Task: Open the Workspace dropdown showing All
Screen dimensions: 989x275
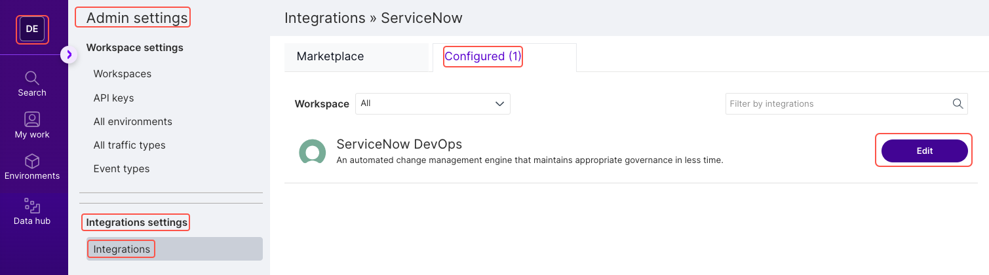Action: [433, 103]
